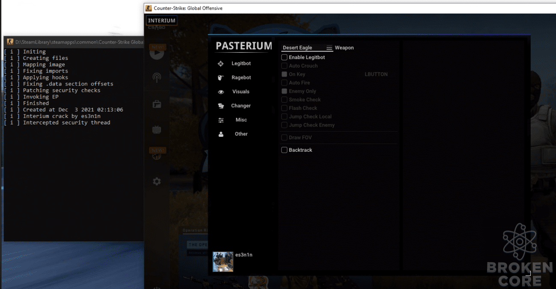Toggle the Jump Check Enemy checkbox

[x=284, y=125]
